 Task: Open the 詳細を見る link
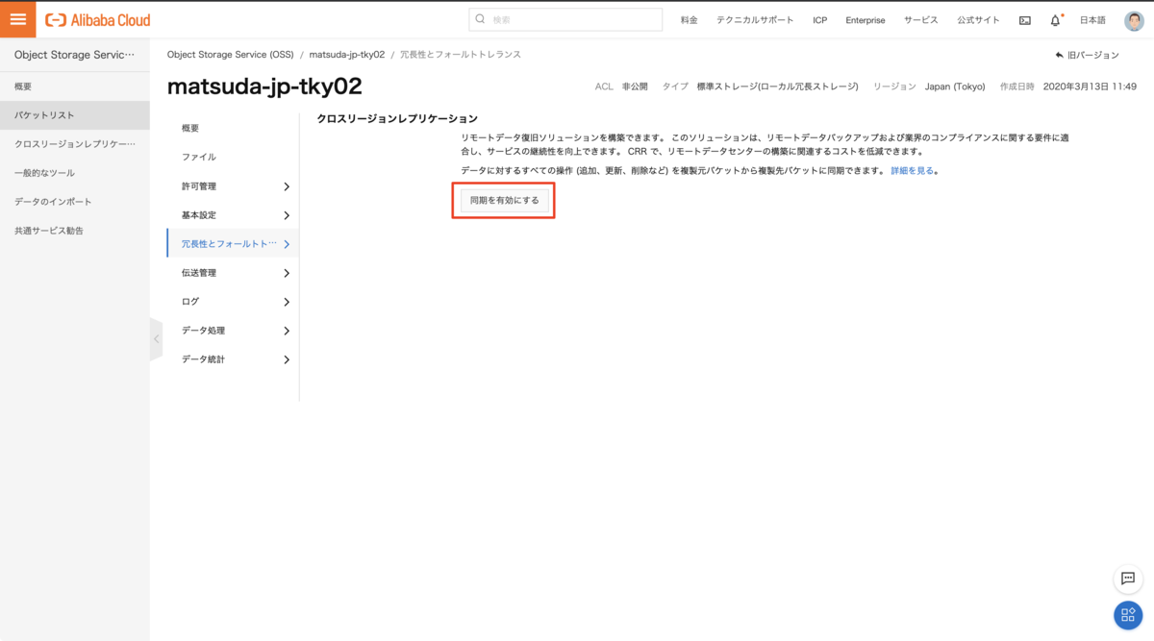tap(912, 171)
